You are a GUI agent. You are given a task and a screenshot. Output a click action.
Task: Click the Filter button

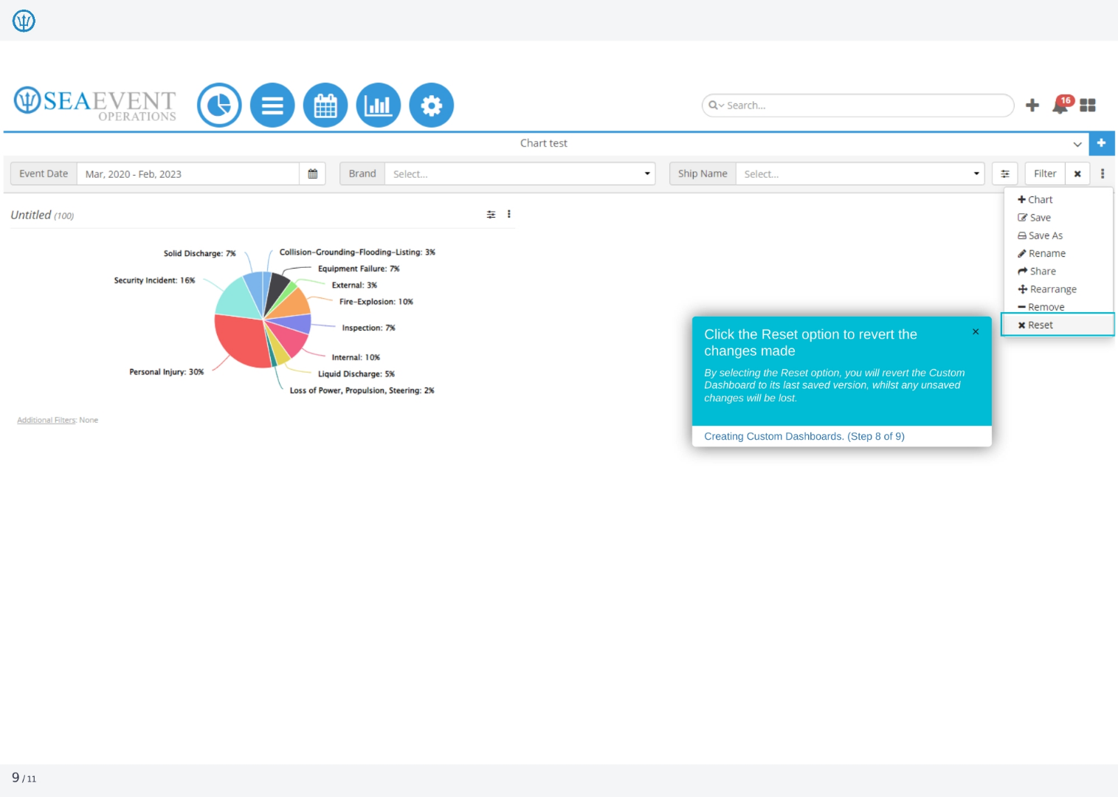coord(1045,174)
